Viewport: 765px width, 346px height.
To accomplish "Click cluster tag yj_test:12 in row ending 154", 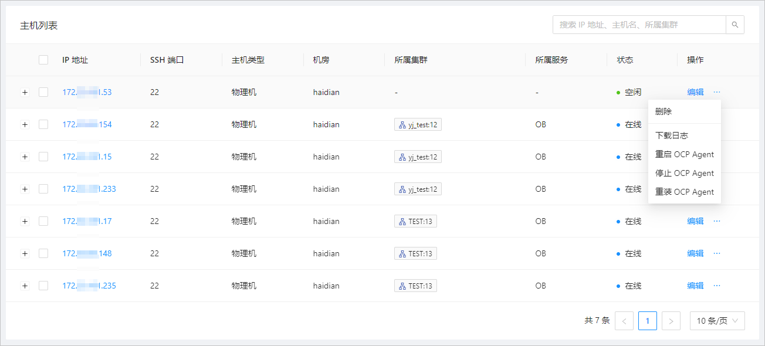I will click(418, 124).
